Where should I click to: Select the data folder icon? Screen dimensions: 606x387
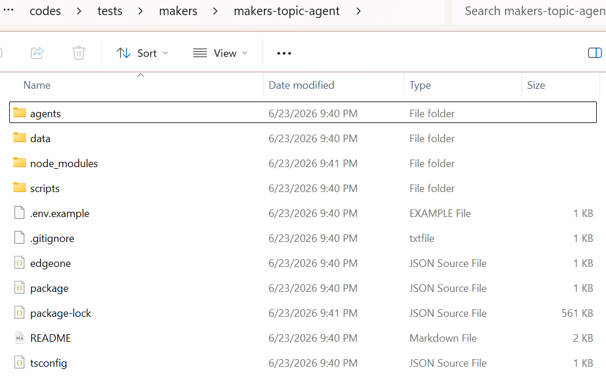[19, 138]
